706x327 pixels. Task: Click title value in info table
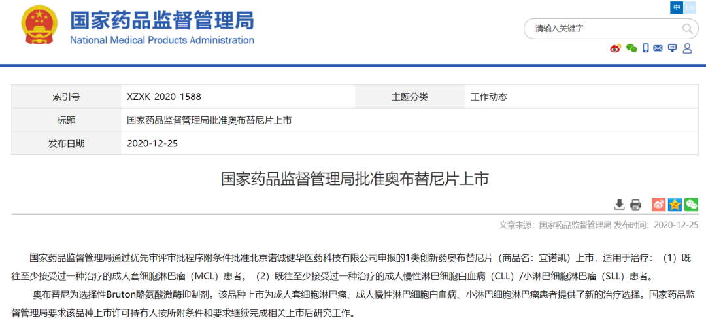pyautogui.click(x=209, y=120)
